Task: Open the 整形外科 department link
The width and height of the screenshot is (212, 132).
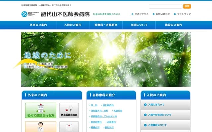Action: tap(109, 127)
